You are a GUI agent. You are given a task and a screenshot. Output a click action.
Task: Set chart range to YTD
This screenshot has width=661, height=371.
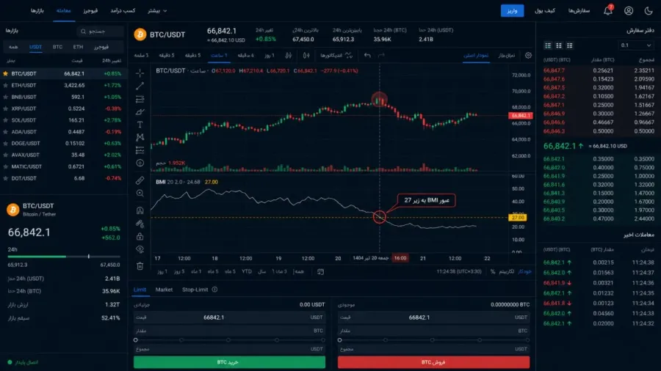pyautogui.click(x=247, y=272)
